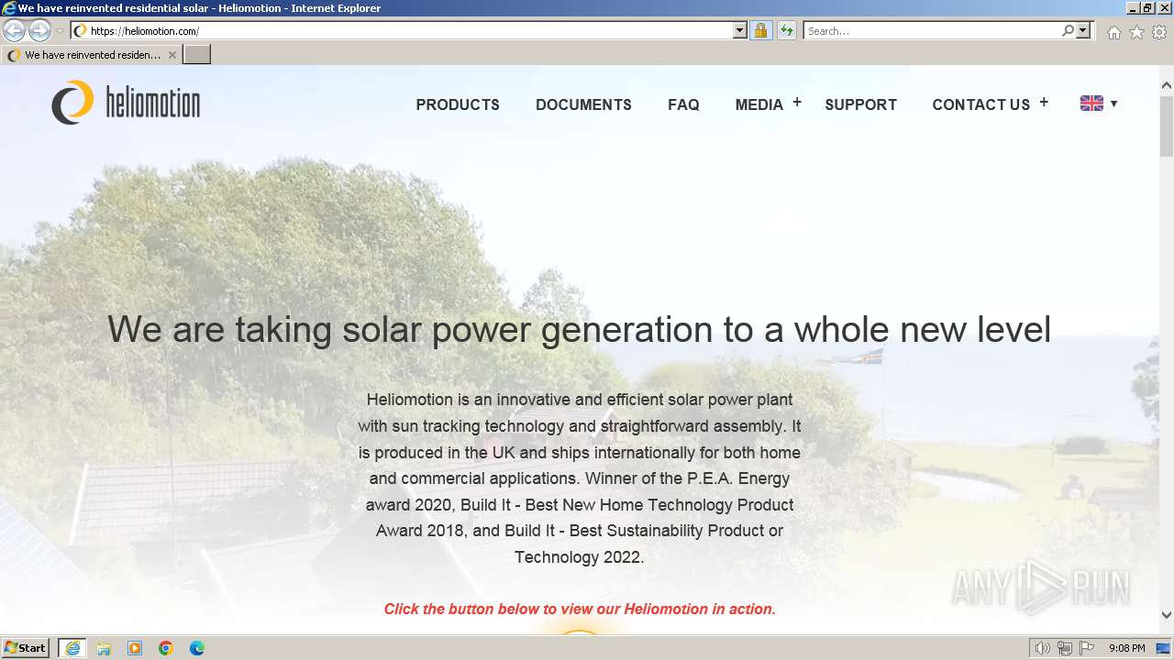Image resolution: width=1174 pixels, height=660 pixels.
Task: Click the page scrollbar up arrow
Action: [x=1167, y=86]
